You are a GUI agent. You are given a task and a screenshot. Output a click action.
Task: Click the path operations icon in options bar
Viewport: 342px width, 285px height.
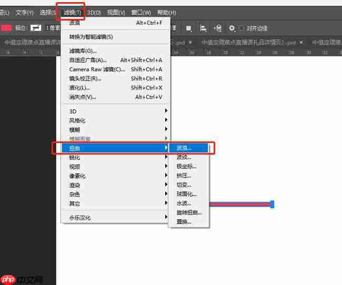189,28
